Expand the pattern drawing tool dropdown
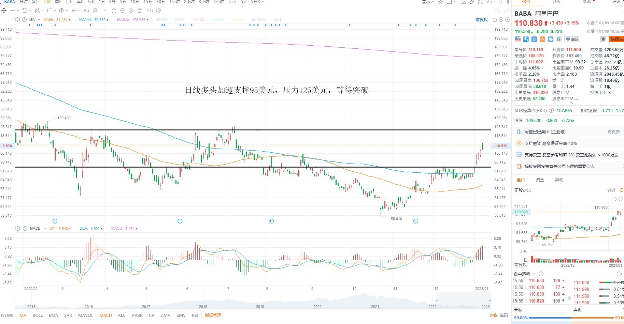Screen dimensions: 624x324 (x=42, y=11)
